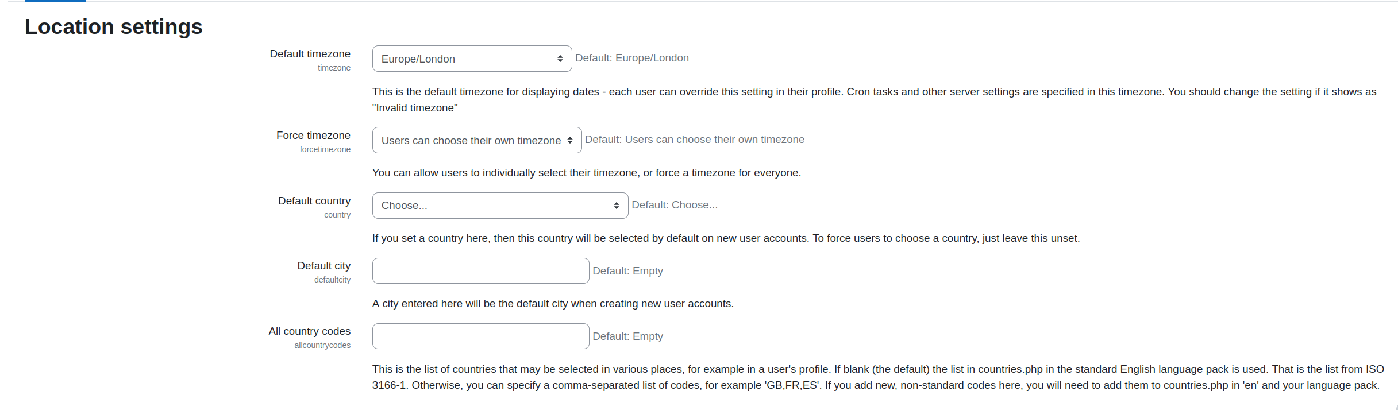Expand the Force timezone dropdown
Screen dimensions: 1398x410
(477, 140)
